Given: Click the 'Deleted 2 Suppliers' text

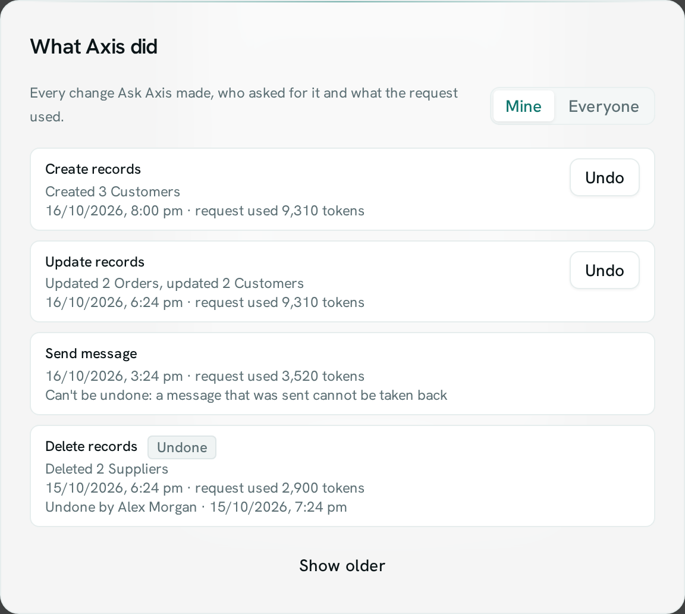Looking at the screenshot, I should point(106,468).
